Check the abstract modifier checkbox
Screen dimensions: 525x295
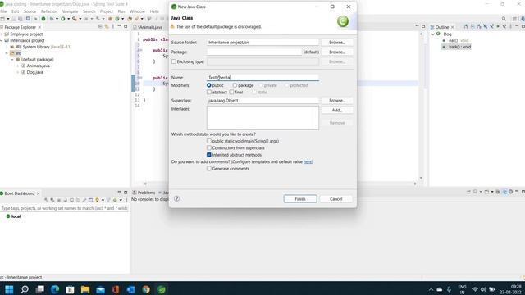209,92
